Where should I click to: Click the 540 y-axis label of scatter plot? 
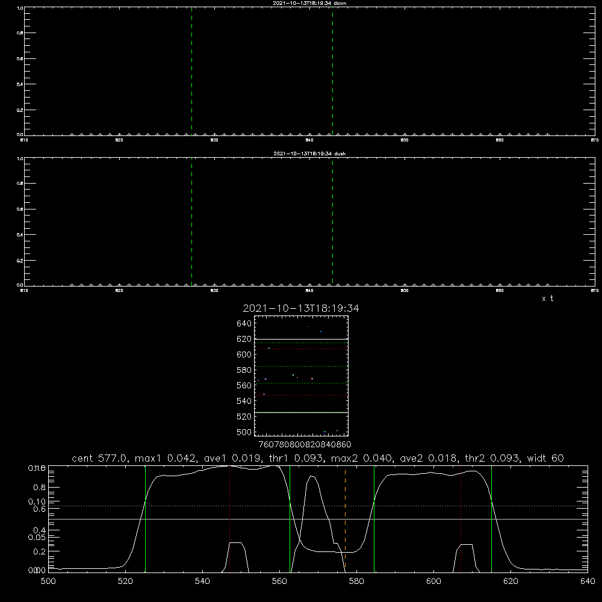coord(244,401)
